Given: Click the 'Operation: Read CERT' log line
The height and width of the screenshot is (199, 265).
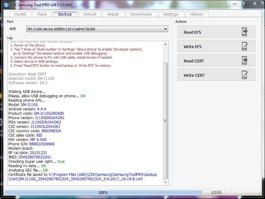Looking at the screenshot, I should click(x=27, y=74).
